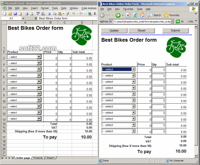Click the Update button in the web form
200x165 pixels.
point(114,30)
